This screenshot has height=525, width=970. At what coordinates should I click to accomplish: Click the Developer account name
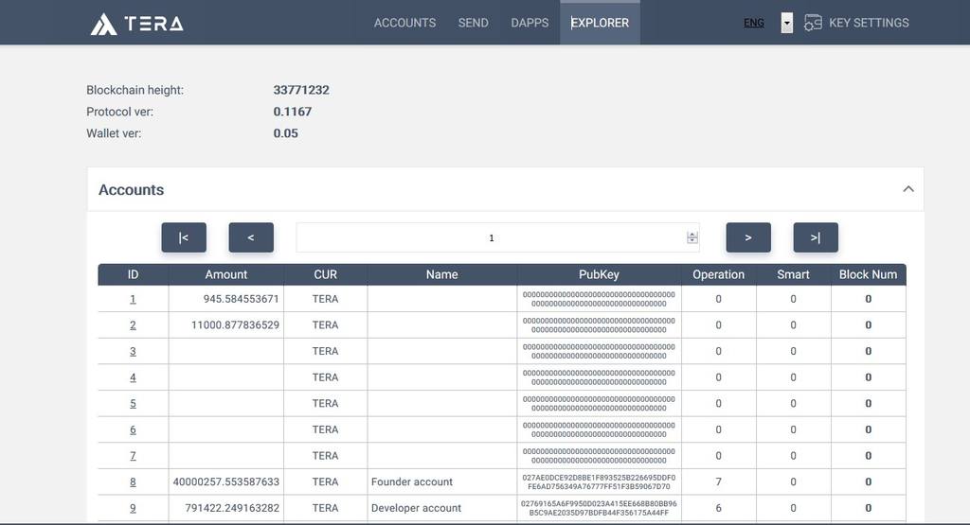417,508
